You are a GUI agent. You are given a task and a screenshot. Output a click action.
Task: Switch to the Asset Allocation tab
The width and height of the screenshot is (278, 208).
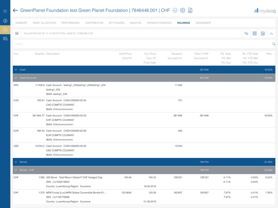45,23
